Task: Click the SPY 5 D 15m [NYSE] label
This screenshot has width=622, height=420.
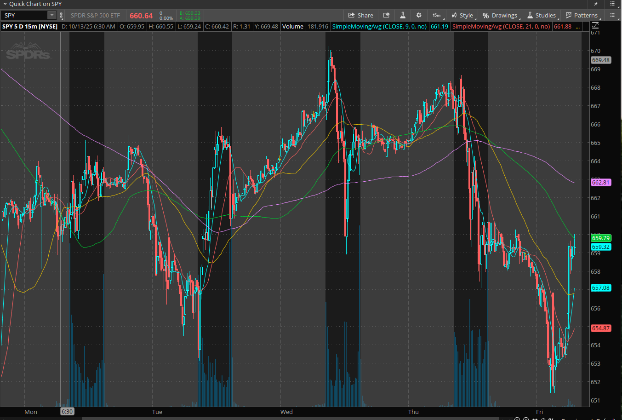Action: point(30,26)
